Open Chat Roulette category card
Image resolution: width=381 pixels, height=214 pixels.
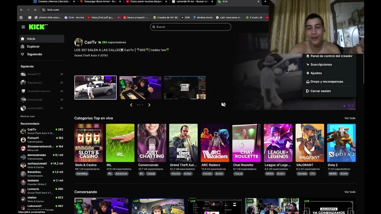pos(246,143)
